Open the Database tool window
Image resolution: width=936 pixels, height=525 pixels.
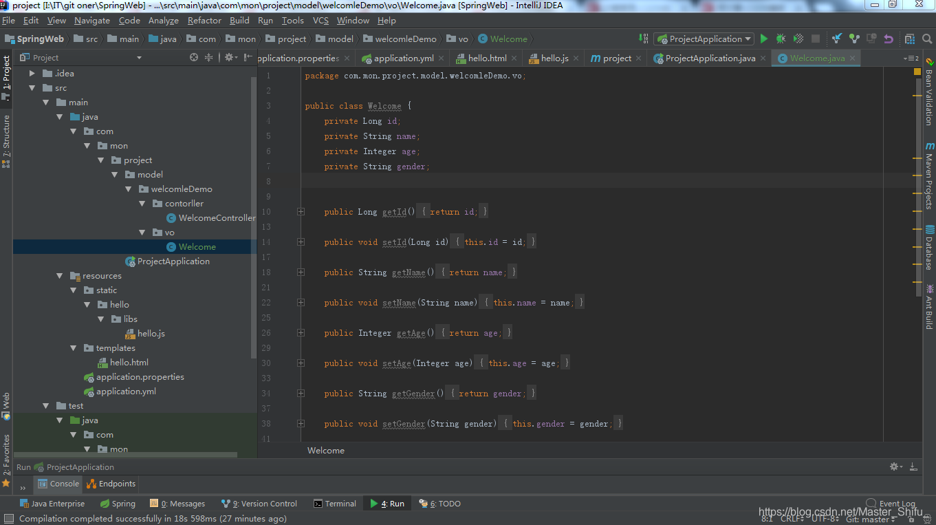click(929, 247)
